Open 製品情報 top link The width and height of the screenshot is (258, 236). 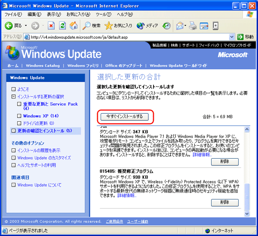[x=160, y=45]
